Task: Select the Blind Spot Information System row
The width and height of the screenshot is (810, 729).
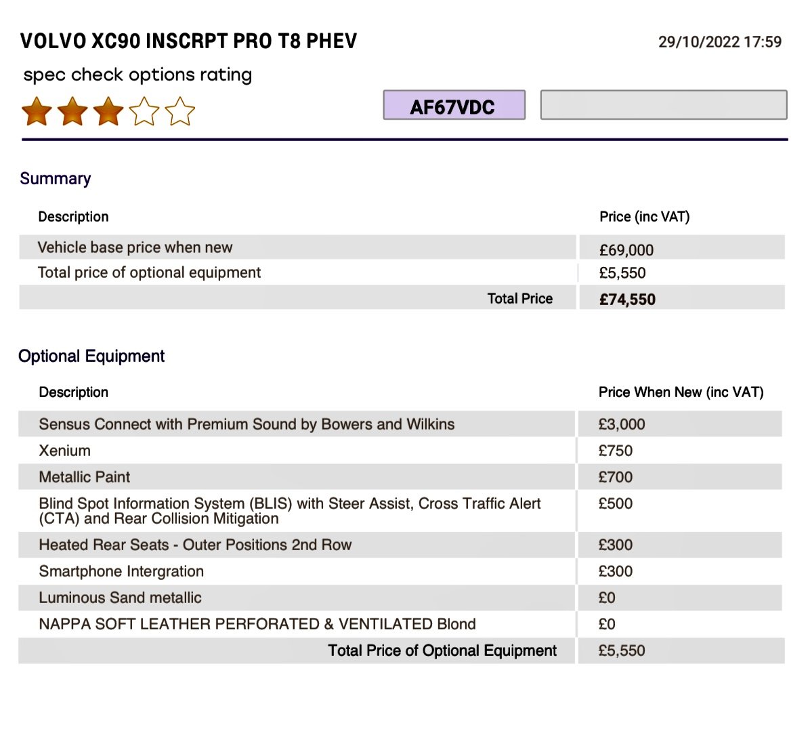Action: pos(400,511)
